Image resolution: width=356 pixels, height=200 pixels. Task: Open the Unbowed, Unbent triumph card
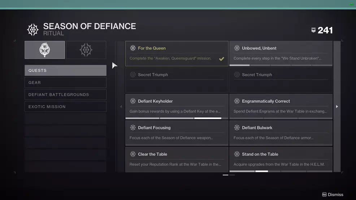(281, 53)
